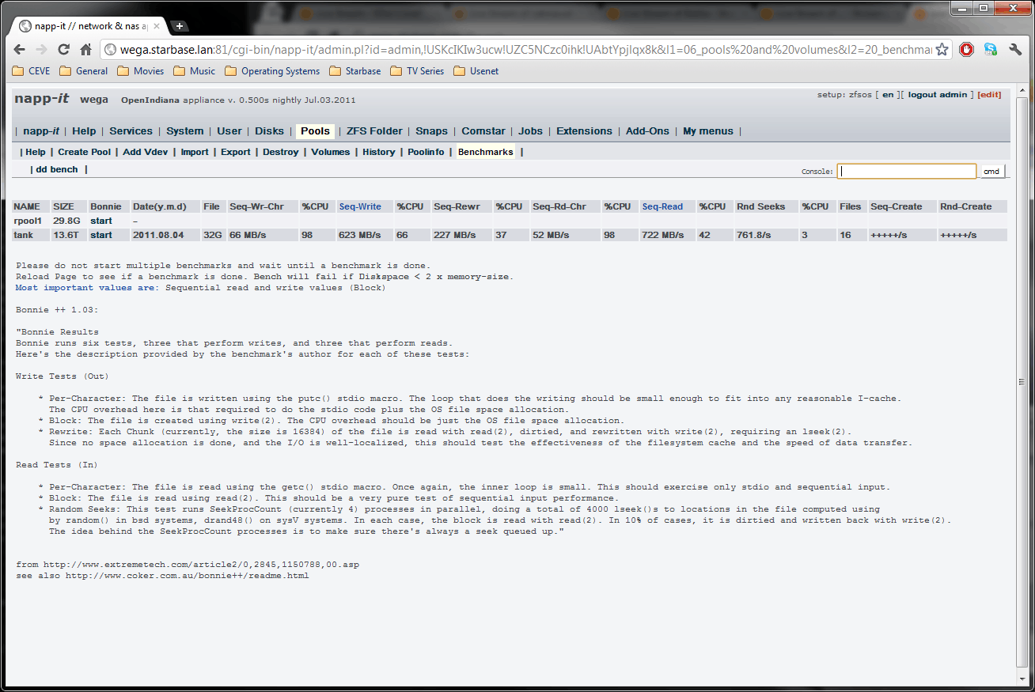Open the red ad-blocker extension icon
This screenshot has height=692, width=1035.
(966, 50)
